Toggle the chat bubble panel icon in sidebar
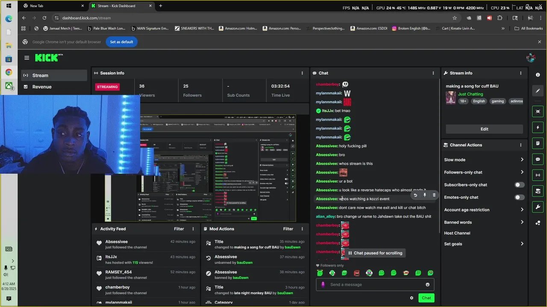 [538, 159]
